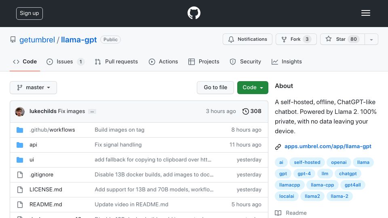Screen dimensions: 388x218
Task: Open the Actions tab
Action: coord(163,61)
